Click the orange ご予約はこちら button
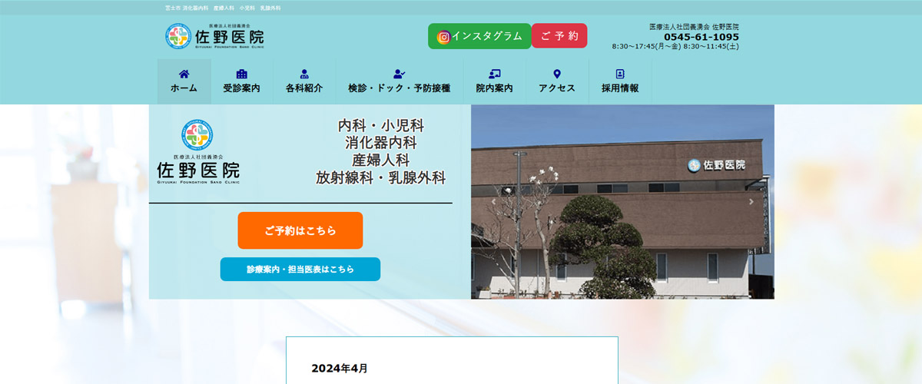922x384 pixels. click(300, 230)
